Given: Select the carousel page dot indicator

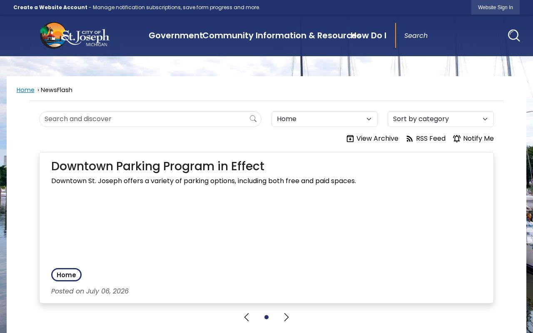Looking at the screenshot, I should tap(266, 317).
